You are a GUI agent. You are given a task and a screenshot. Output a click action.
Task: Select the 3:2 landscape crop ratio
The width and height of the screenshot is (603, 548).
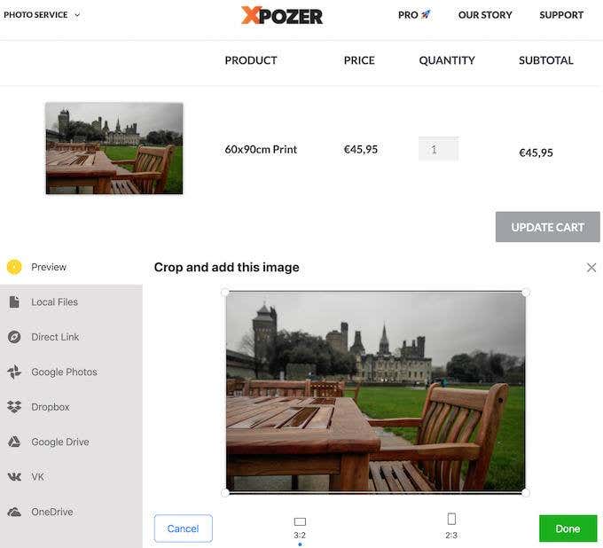point(300,526)
